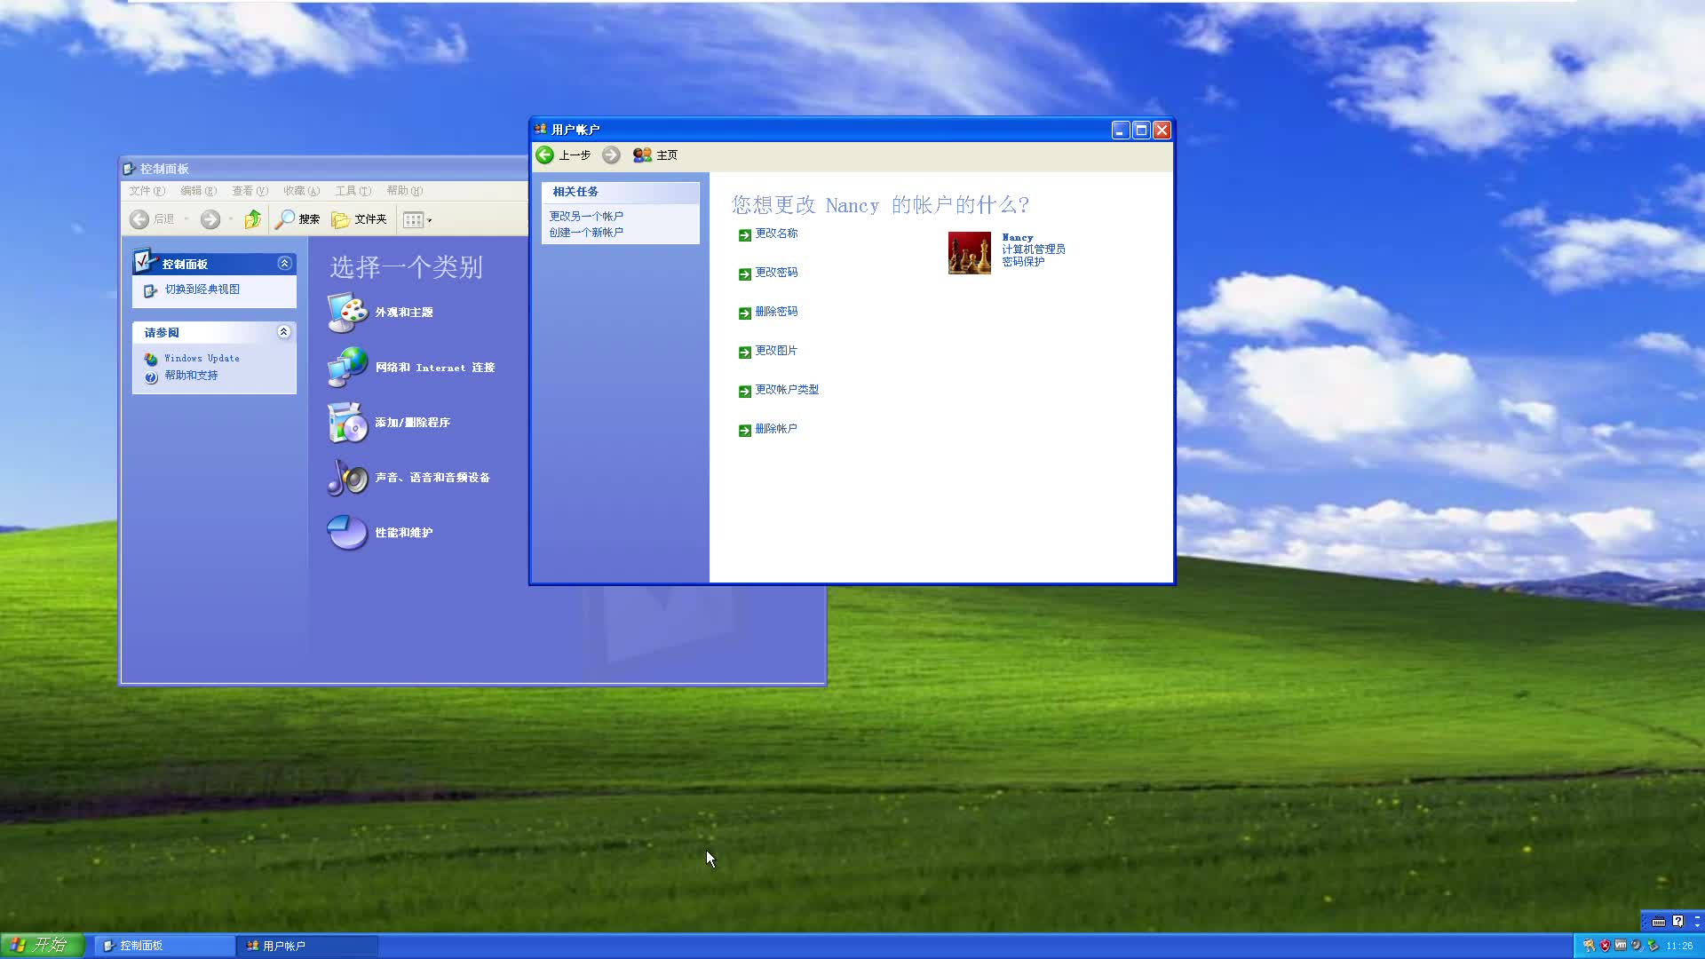Click the Up folder icon in Control Panel toolbar
1705x959 pixels.
253,219
